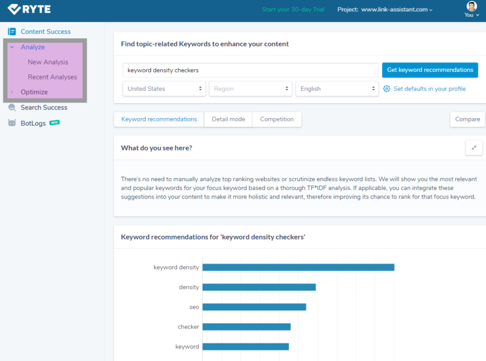Open the United States country dropdown
The width and height of the screenshot is (486, 361).
(164, 89)
